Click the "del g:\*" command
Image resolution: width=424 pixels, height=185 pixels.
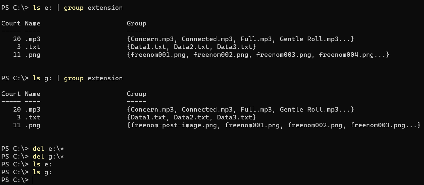[x=48, y=157]
